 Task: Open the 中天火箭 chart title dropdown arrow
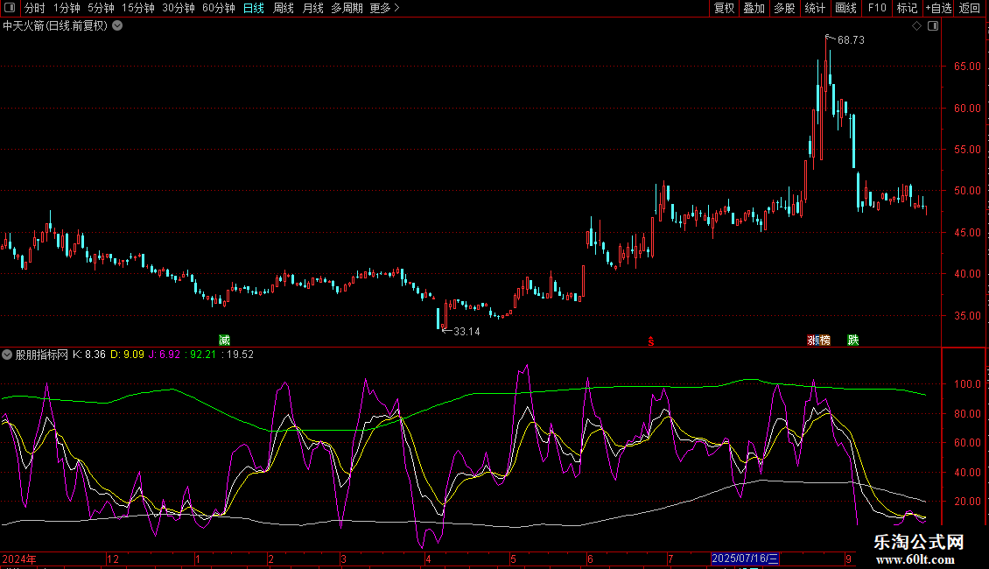(117, 25)
